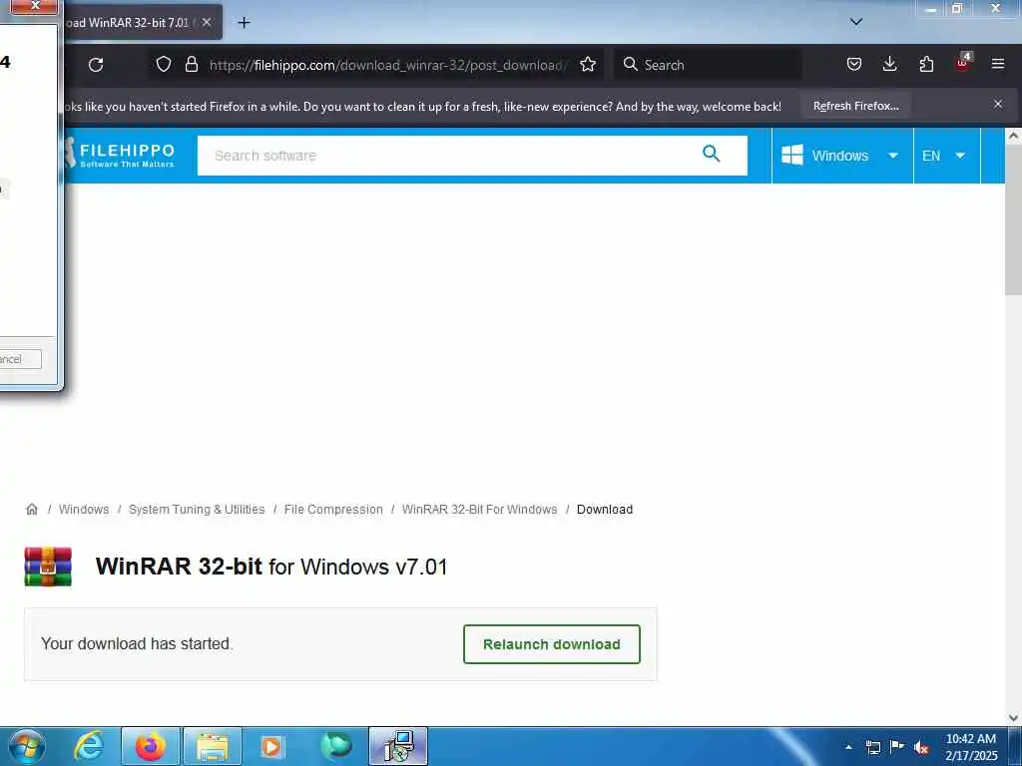Viewport: 1022px width, 766px height.
Task: Click 'Your download has started.' text
Action: [137, 643]
